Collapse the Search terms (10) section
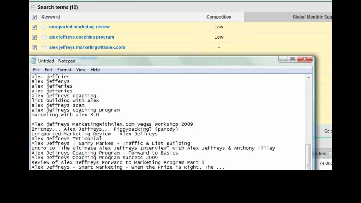The width and height of the screenshot is (361, 203). (x=33, y=7)
